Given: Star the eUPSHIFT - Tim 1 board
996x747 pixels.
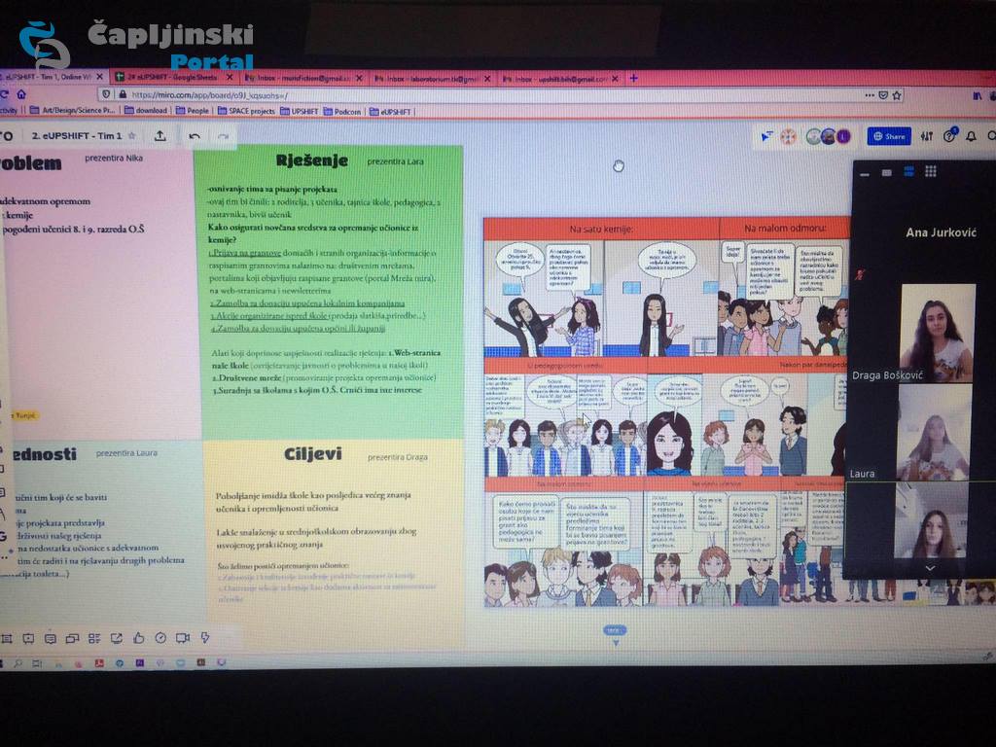Looking at the screenshot, I should tap(131, 136).
